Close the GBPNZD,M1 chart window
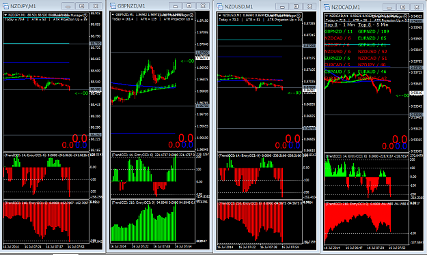The width and height of the screenshot is (427, 255). pyautogui.click(x=203, y=6)
